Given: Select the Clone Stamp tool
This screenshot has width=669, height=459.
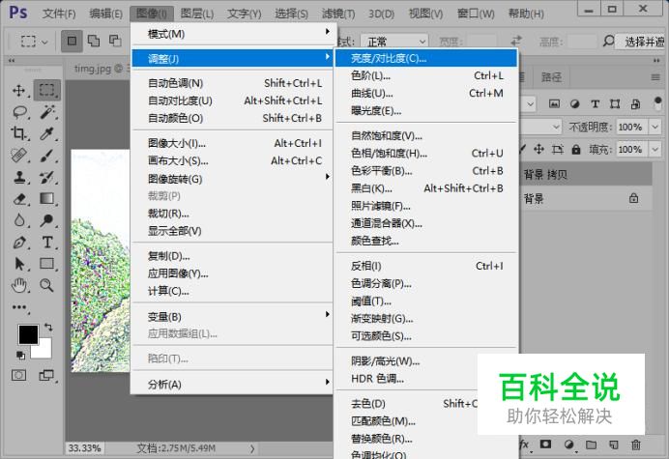Looking at the screenshot, I should pos(19,177).
